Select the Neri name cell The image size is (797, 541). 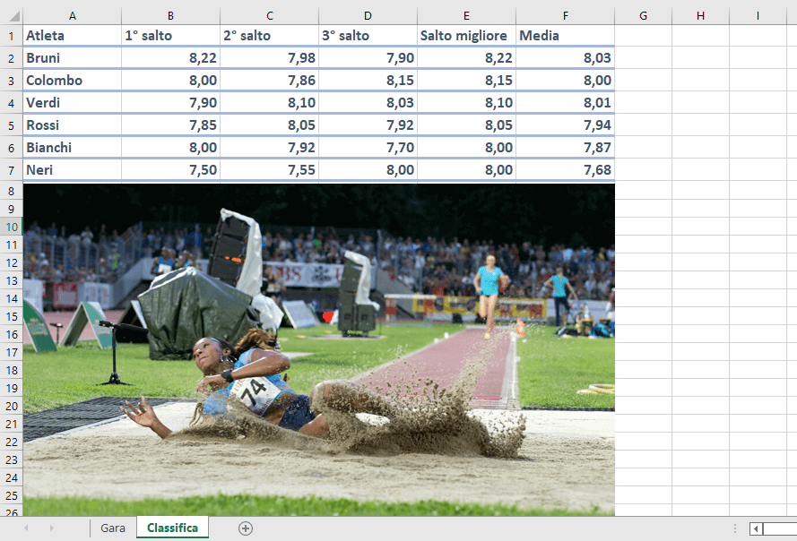73,169
